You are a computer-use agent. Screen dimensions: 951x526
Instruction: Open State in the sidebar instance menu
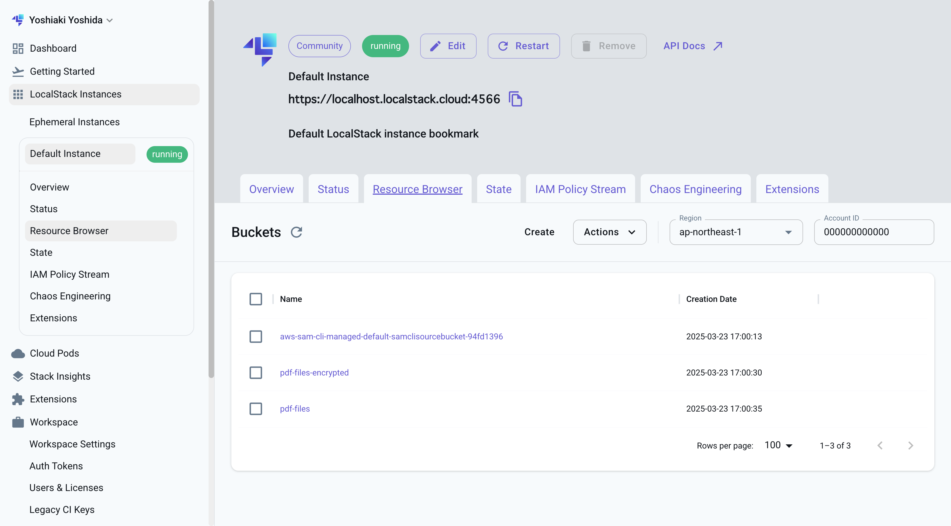pyautogui.click(x=41, y=252)
